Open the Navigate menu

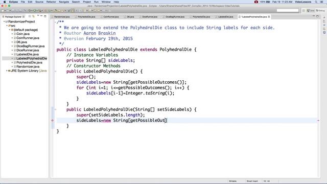click(64, 2)
